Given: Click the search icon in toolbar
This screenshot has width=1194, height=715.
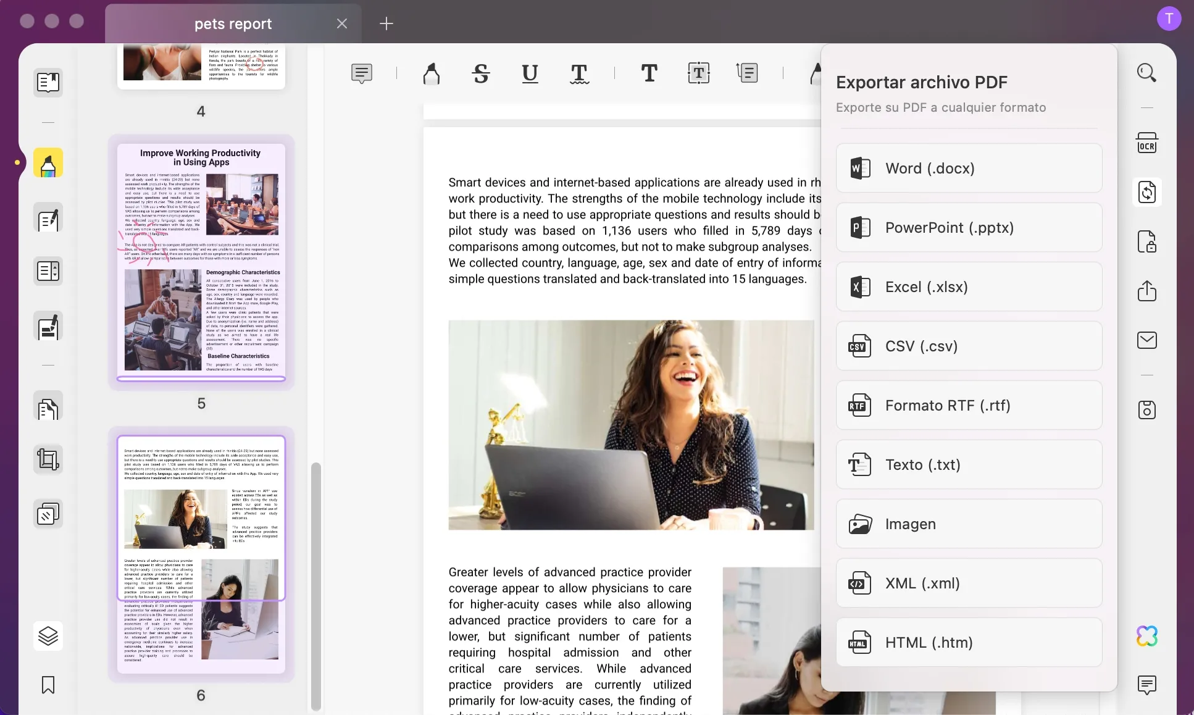Looking at the screenshot, I should pyautogui.click(x=1146, y=73).
